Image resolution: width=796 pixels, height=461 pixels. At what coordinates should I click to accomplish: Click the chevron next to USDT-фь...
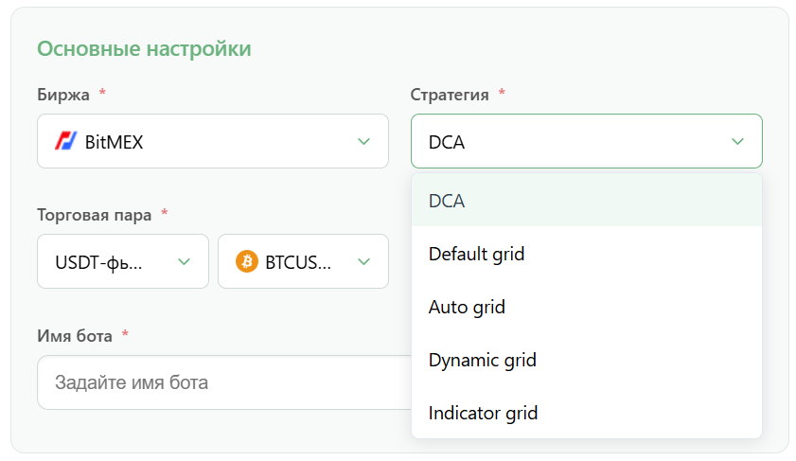[x=185, y=262]
